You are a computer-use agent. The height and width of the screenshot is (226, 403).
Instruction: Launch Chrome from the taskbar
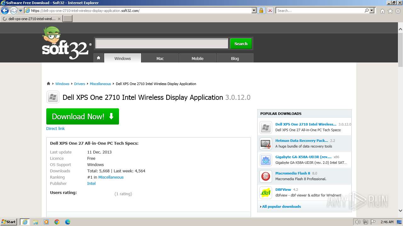57,222
